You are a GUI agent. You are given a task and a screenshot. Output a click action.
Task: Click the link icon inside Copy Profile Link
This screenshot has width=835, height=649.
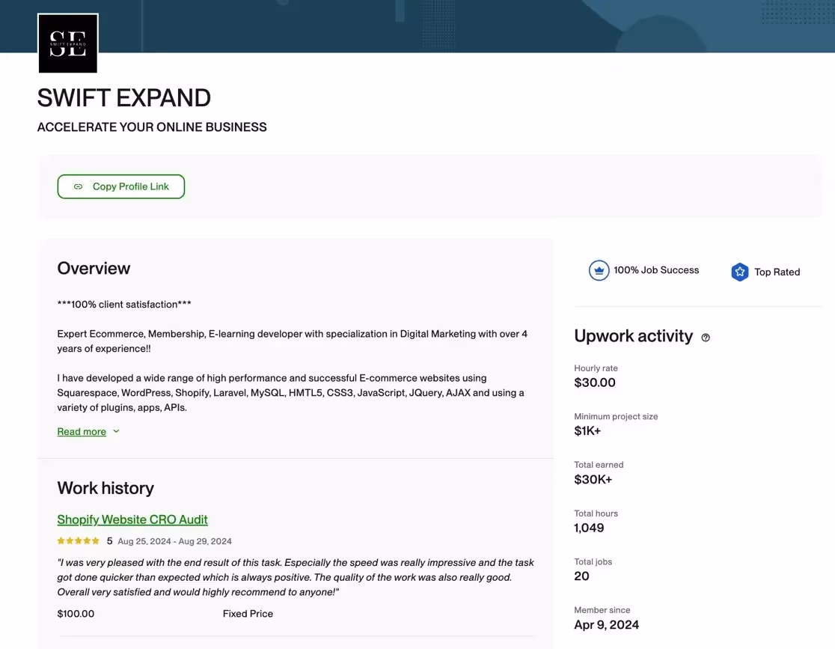79,186
